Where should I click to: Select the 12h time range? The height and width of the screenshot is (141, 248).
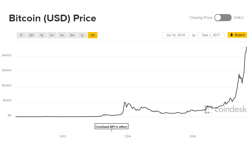coord(31,35)
